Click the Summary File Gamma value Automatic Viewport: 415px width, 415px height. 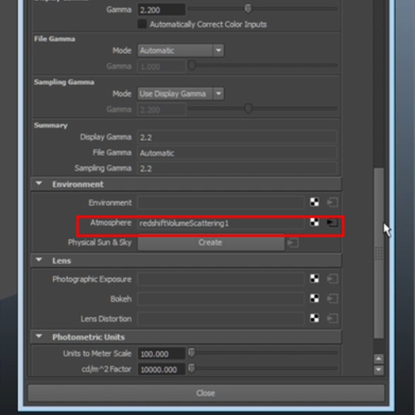coord(237,153)
